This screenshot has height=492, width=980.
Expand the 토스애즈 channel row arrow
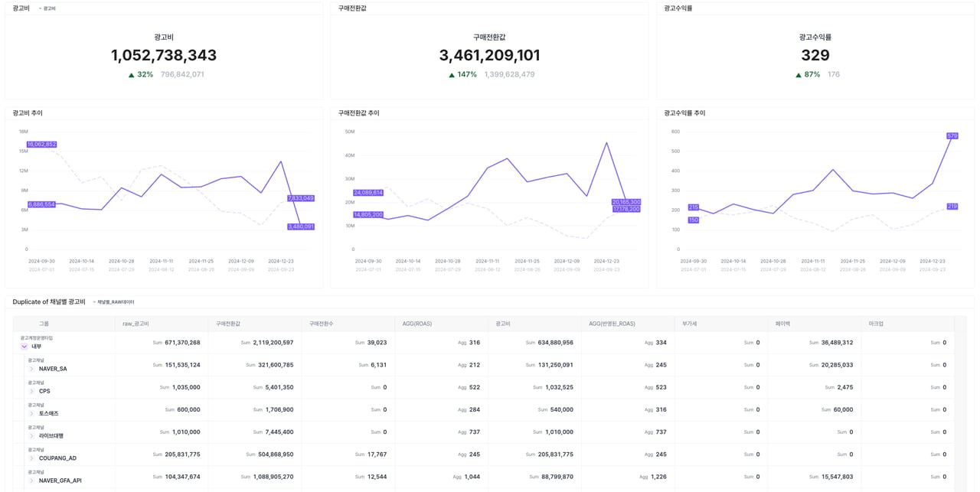pos(31,414)
